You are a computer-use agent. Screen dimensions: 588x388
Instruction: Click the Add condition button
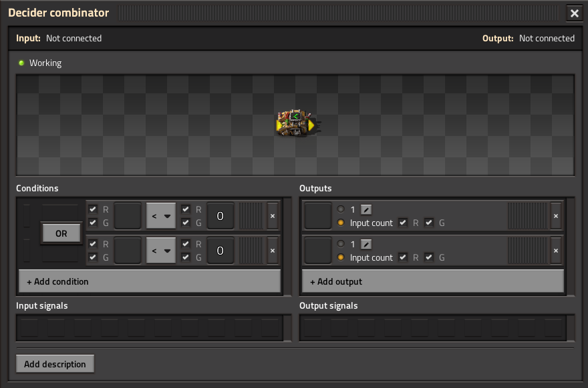click(150, 281)
